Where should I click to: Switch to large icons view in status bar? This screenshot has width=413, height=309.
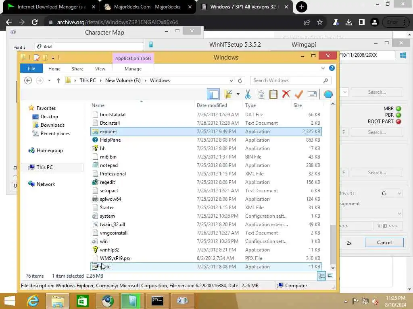(330, 276)
